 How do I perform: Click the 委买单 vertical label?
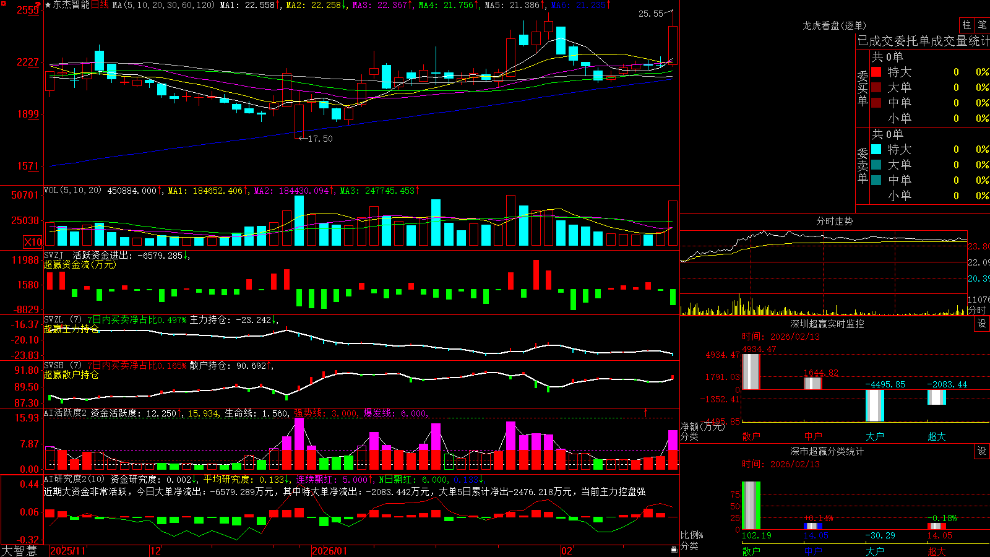click(863, 88)
